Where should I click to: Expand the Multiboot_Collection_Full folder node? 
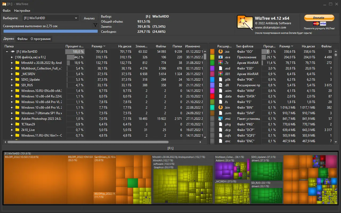tap(12, 68)
